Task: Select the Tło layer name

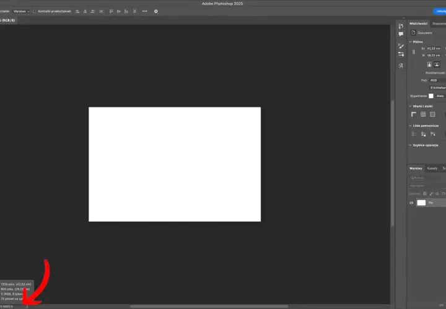Action: pyautogui.click(x=431, y=203)
